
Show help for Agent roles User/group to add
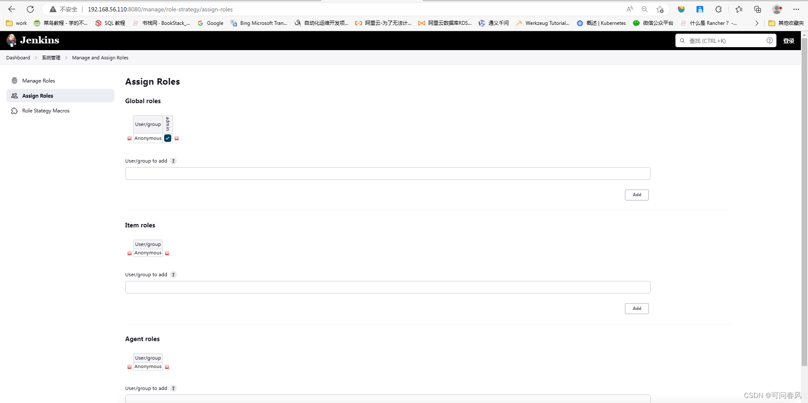point(173,388)
